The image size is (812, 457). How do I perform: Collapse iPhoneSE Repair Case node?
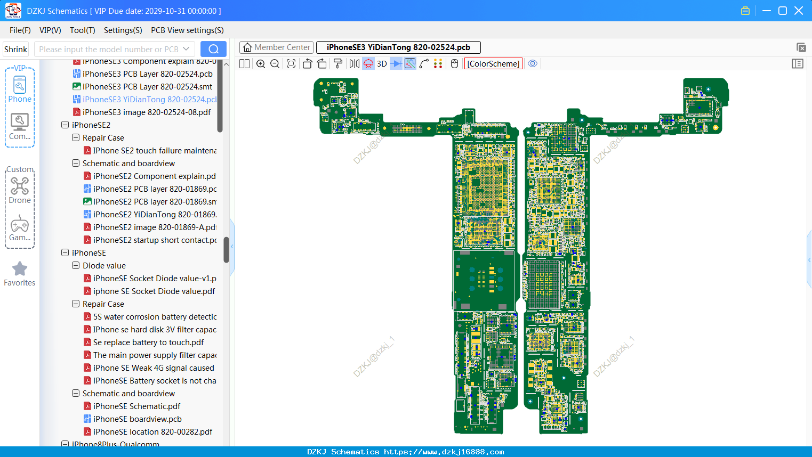pos(76,304)
